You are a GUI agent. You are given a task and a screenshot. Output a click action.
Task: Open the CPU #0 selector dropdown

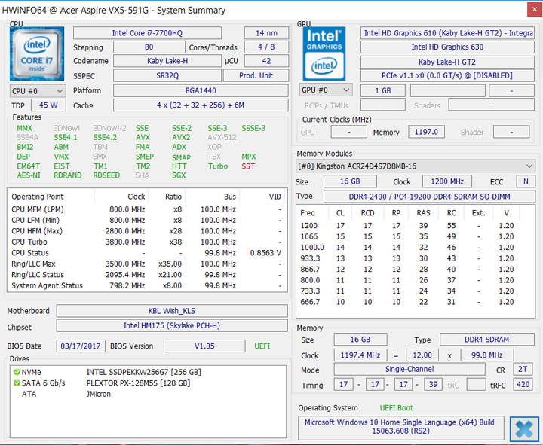coord(36,90)
